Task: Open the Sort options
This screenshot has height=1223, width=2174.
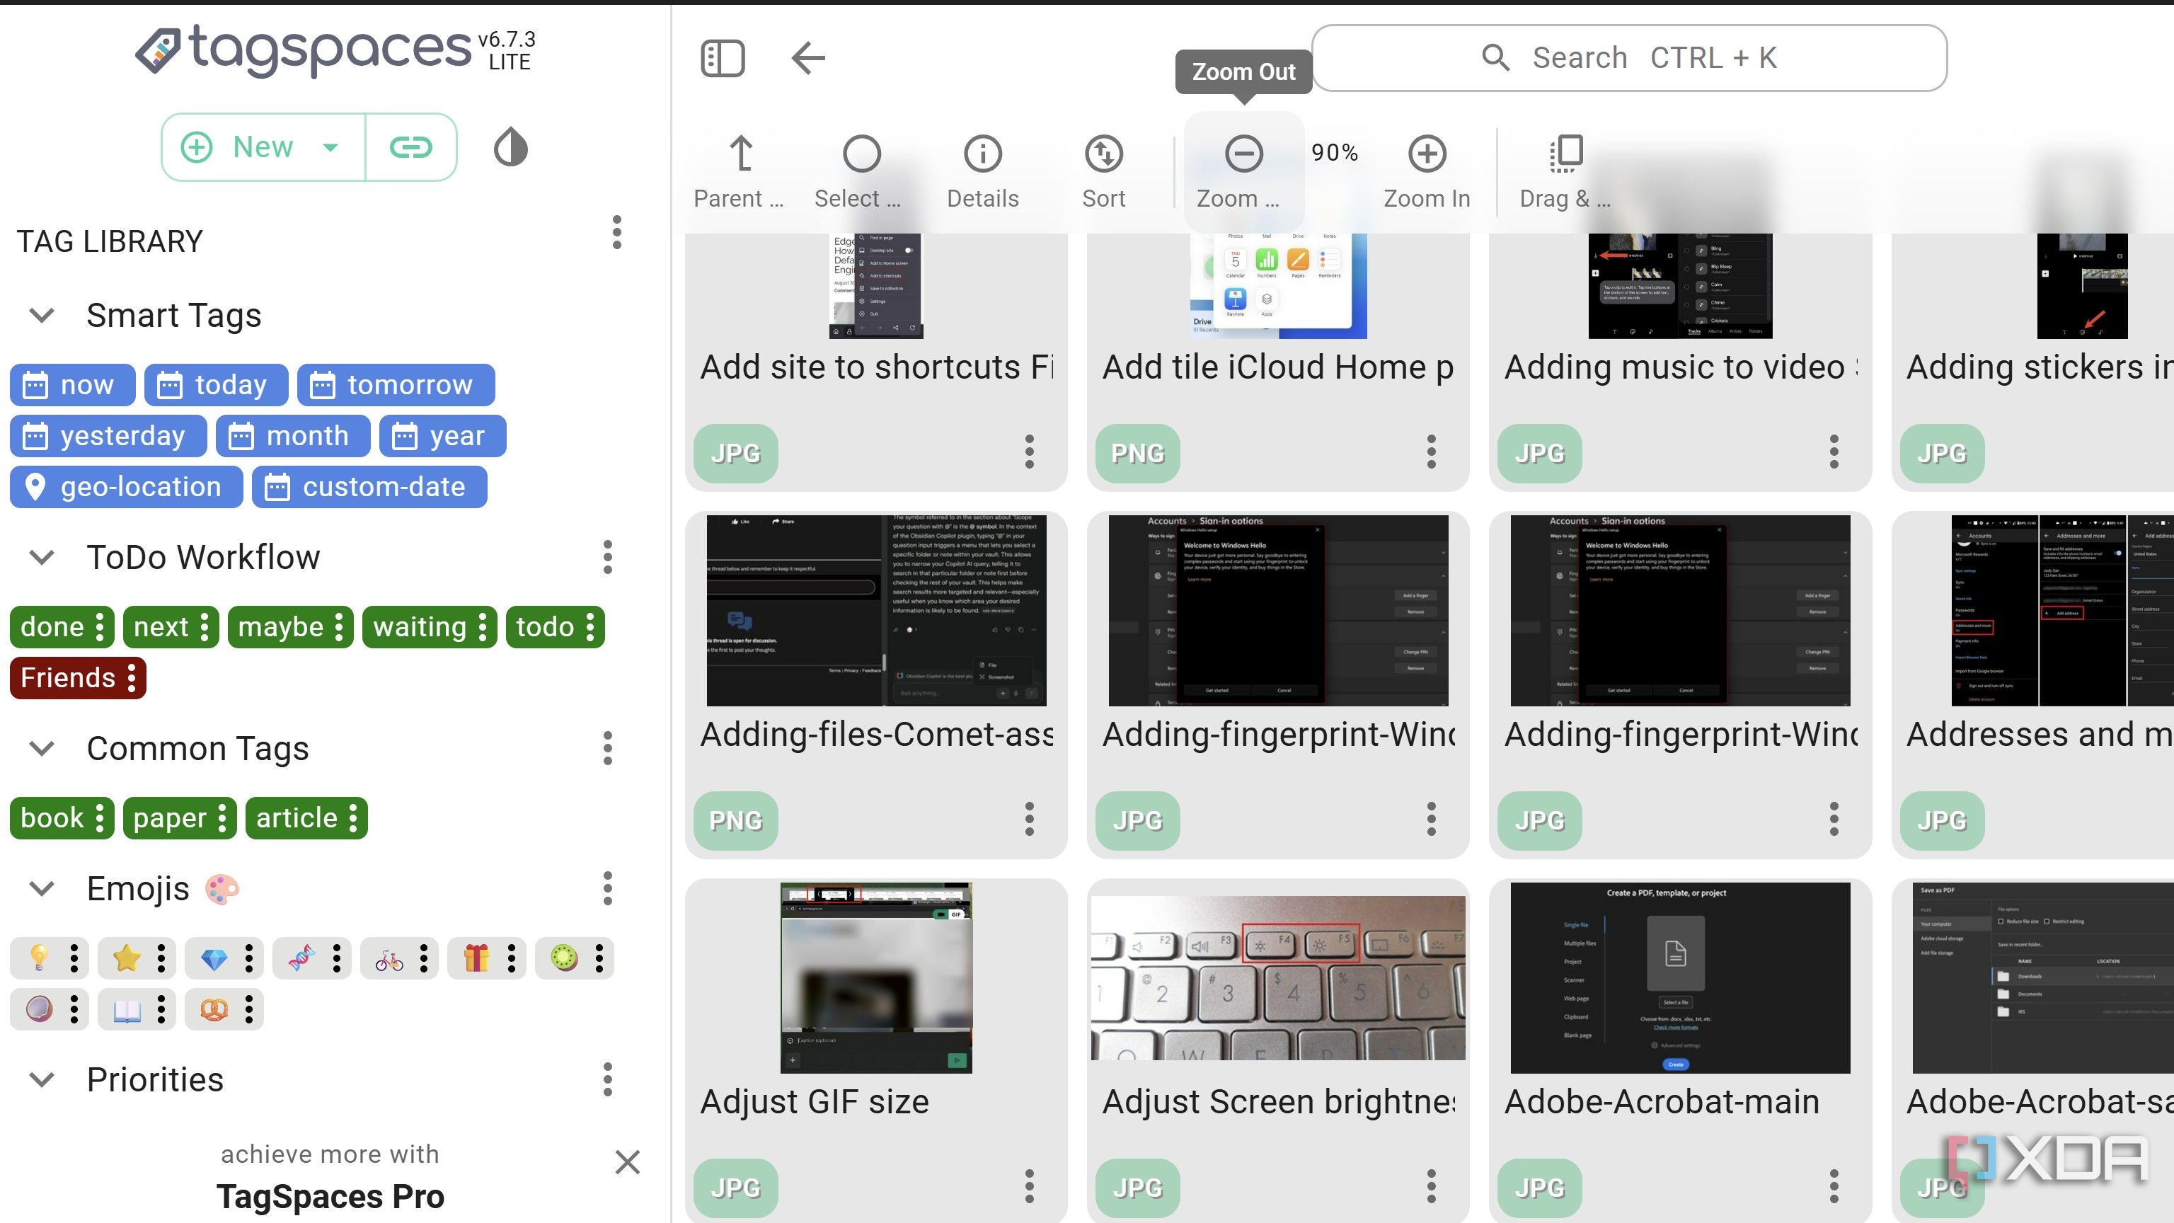Action: 1103,172
